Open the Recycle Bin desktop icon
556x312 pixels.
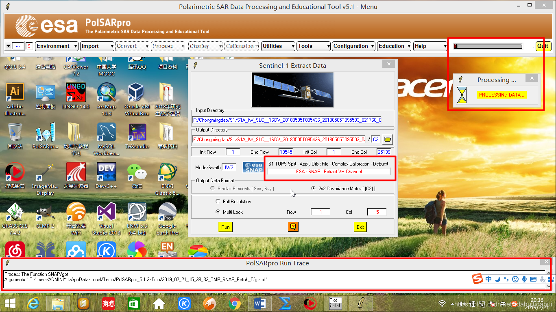point(15,136)
